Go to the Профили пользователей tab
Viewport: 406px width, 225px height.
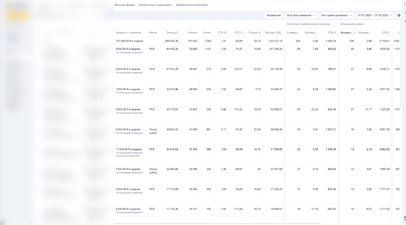pyautogui.click(x=192, y=5)
